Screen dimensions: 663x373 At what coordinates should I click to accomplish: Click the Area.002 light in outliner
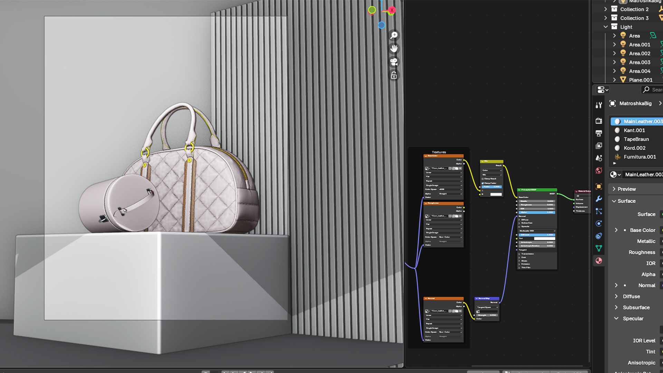(x=640, y=54)
